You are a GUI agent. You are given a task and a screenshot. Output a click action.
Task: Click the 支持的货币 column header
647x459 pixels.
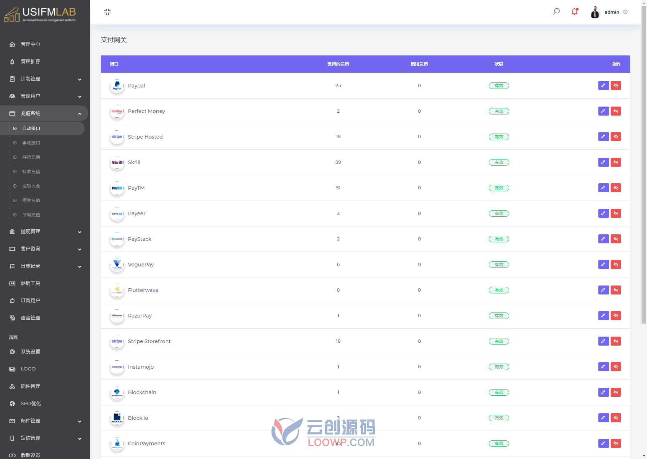coord(338,64)
